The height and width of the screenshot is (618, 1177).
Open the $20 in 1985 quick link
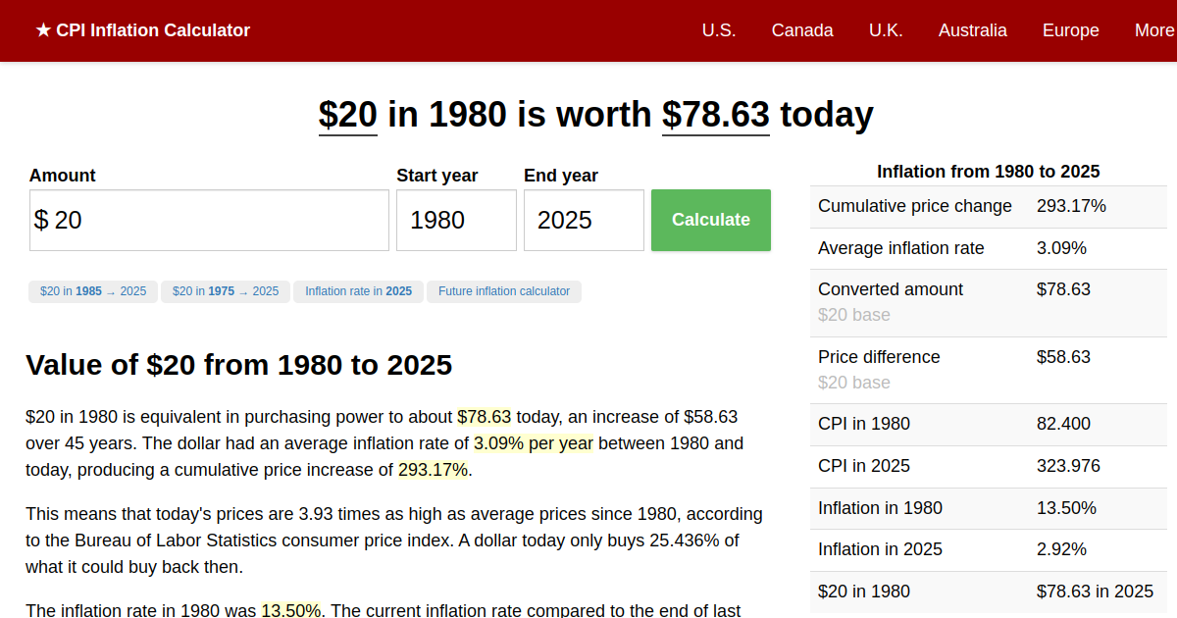pos(92,291)
